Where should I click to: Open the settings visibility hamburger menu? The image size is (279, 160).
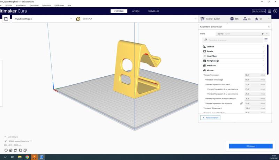(x=266, y=40)
